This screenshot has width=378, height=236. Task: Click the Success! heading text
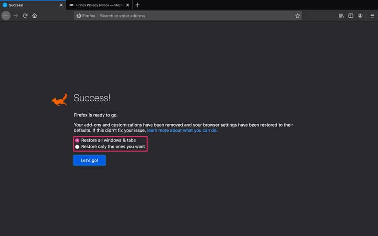pyautogui.click(x=92, y=98)
